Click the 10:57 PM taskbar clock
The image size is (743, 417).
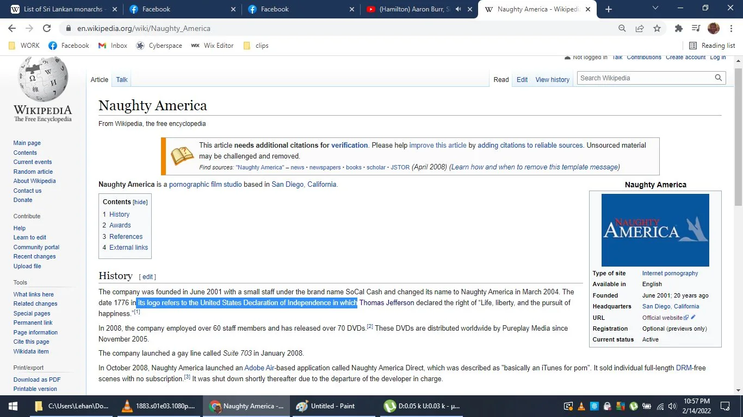coord(697,406)
